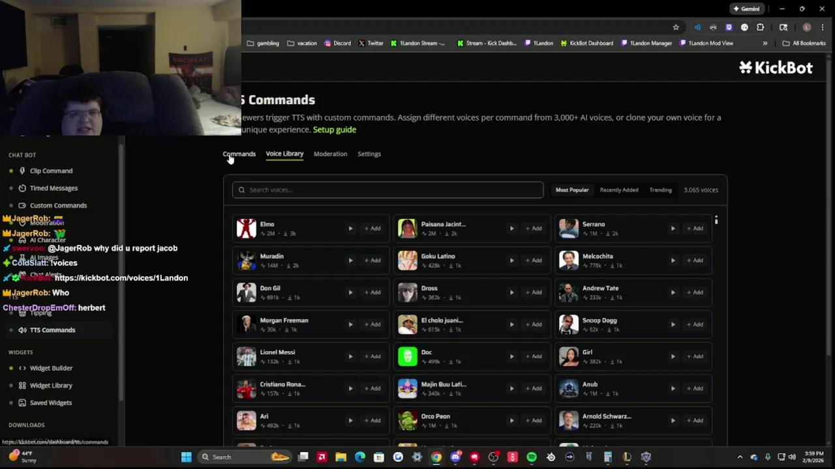Bookmark this page with the star icon

(x=676, y=27)
